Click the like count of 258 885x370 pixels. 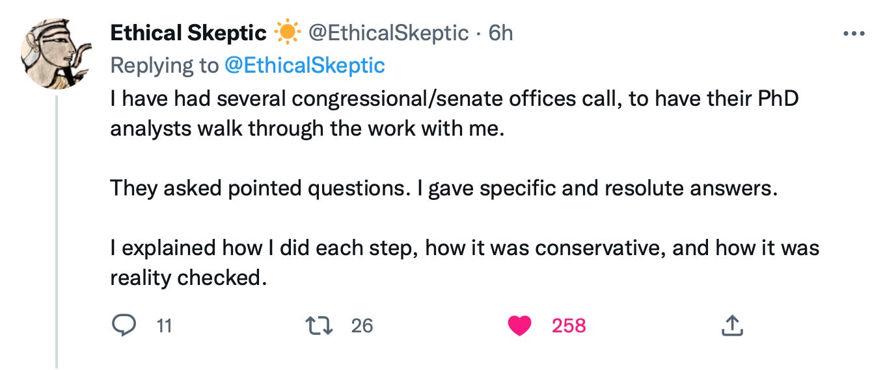click(x=569, y=325)
